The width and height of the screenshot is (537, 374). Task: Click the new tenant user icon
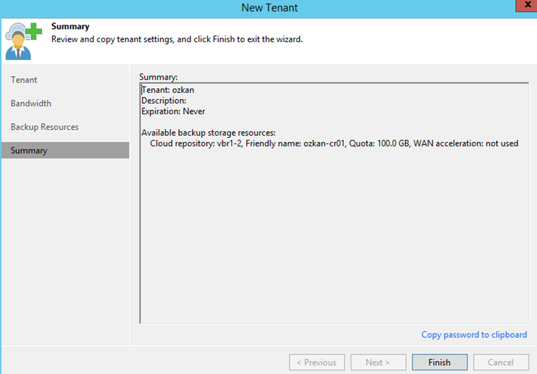click(23, 41)
